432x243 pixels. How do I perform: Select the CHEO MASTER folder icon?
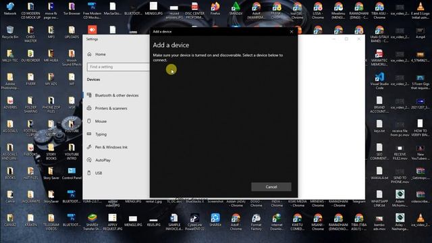30,34
